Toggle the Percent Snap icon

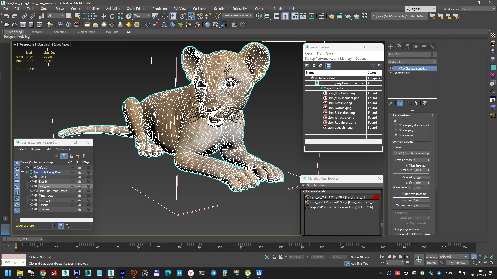tap(200, 16)
